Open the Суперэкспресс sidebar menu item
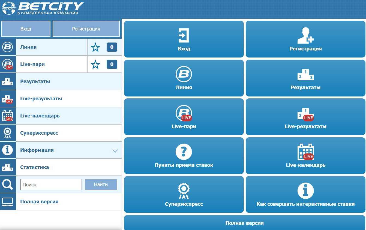The image size is (366, 230). [69, 133]
